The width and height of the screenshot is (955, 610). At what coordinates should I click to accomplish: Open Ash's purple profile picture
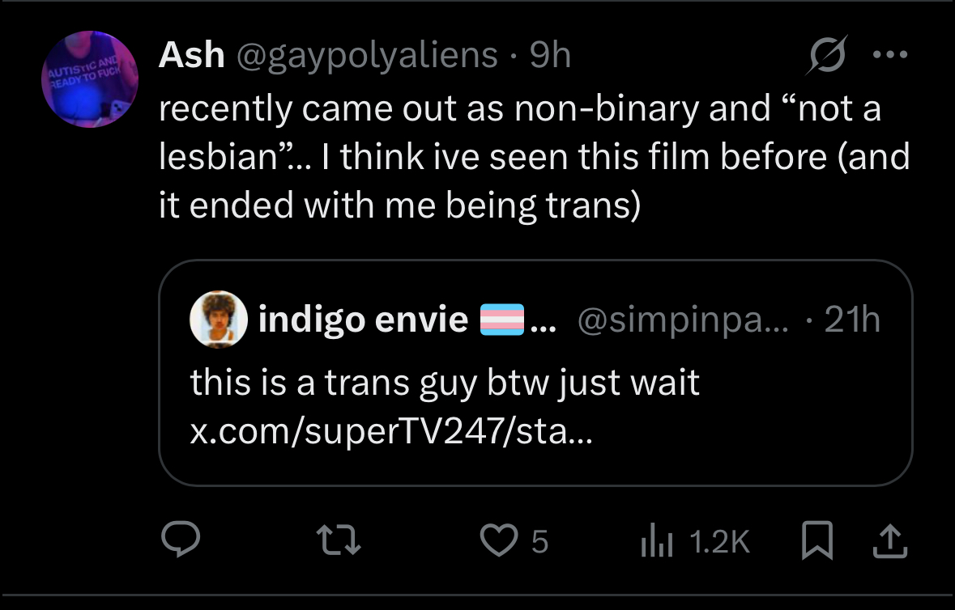pos(90,79)
